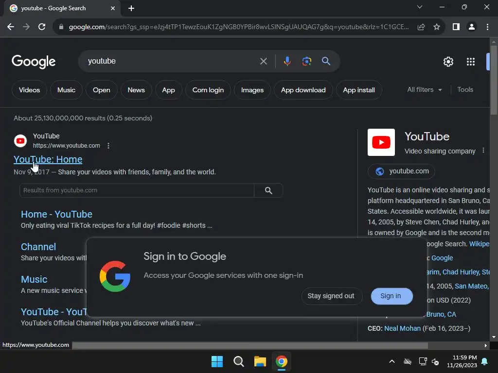Select the News filter chip
The width and height of the screenshot is (498, 373).
pyautogui.click(x=136, y=90)
